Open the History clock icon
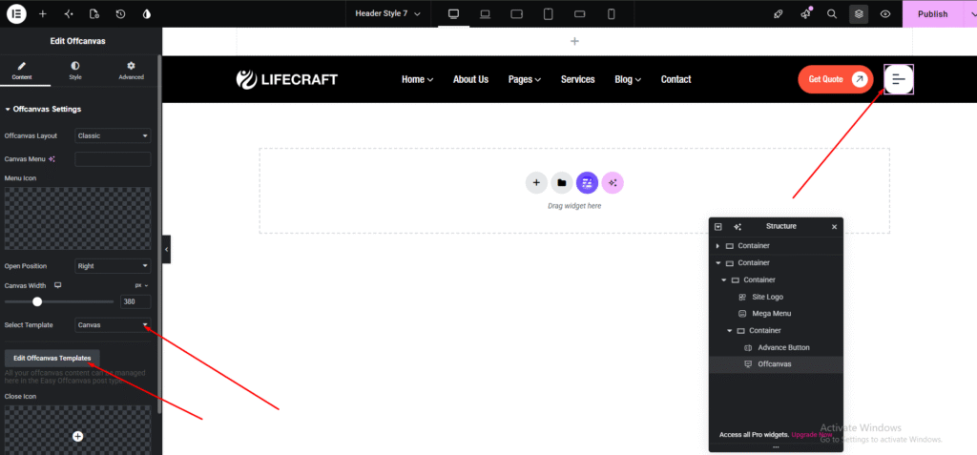This screenshot has height=455, width=977. pyautogui.click(x=120, y=13)
